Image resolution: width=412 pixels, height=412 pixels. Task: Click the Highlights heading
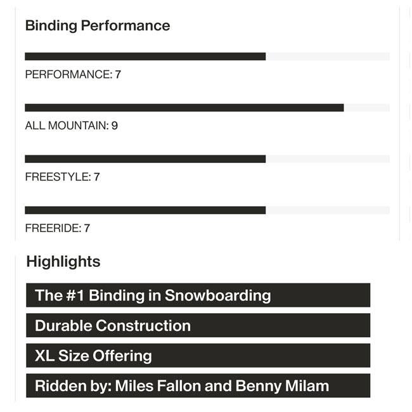(63, 262)
